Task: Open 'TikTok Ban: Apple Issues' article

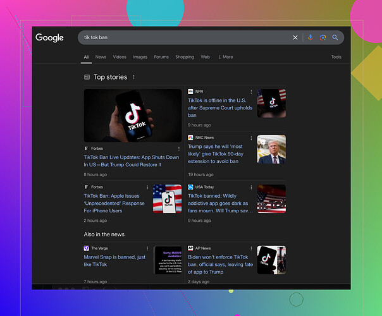Action: pyautogui.click(x=114, y=204)
